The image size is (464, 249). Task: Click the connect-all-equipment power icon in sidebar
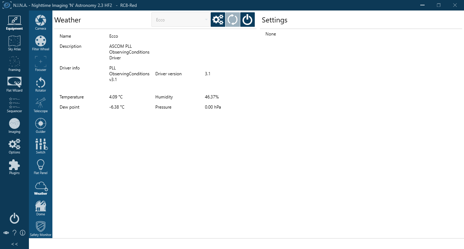coord(14,218)
